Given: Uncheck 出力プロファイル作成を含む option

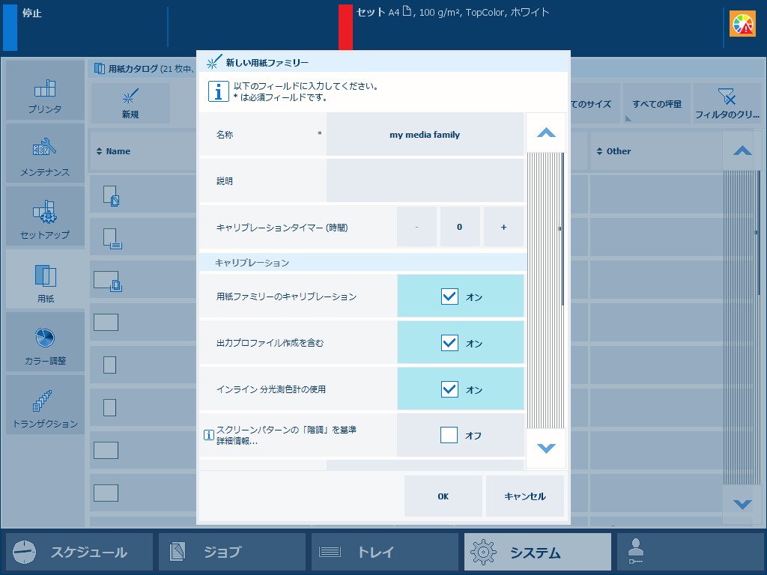Looking at the screenshot, I should coord(449,343).
